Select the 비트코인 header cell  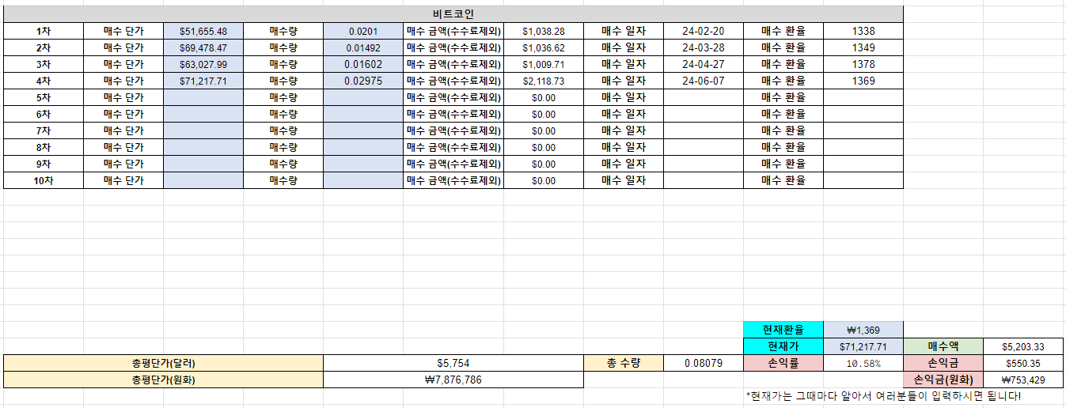453,14
